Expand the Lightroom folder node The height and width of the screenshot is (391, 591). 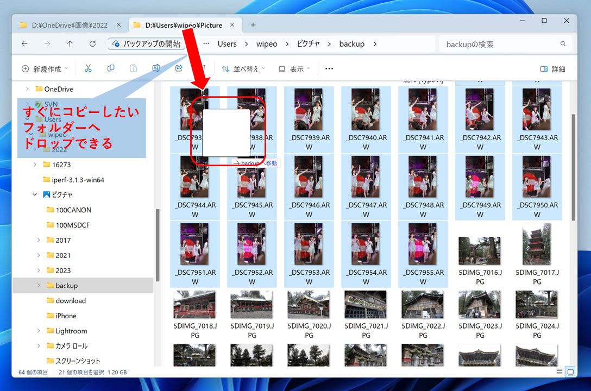(39, 331)
